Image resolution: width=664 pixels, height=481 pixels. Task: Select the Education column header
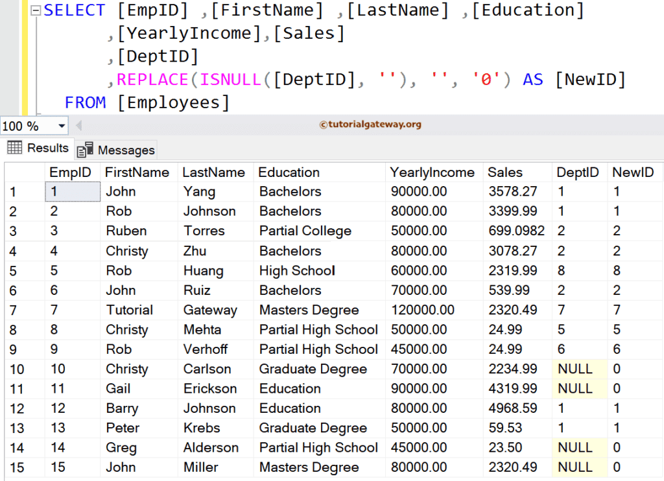[x=289, y=172]
